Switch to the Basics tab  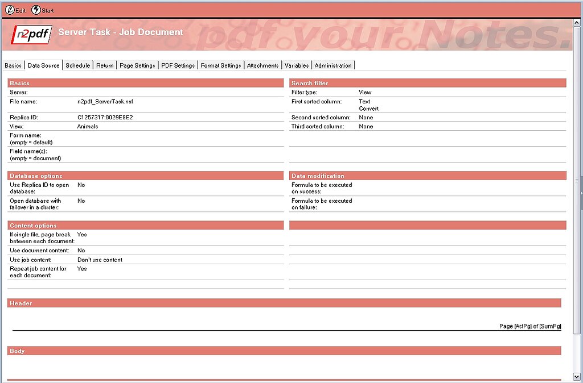pos(13,65)
